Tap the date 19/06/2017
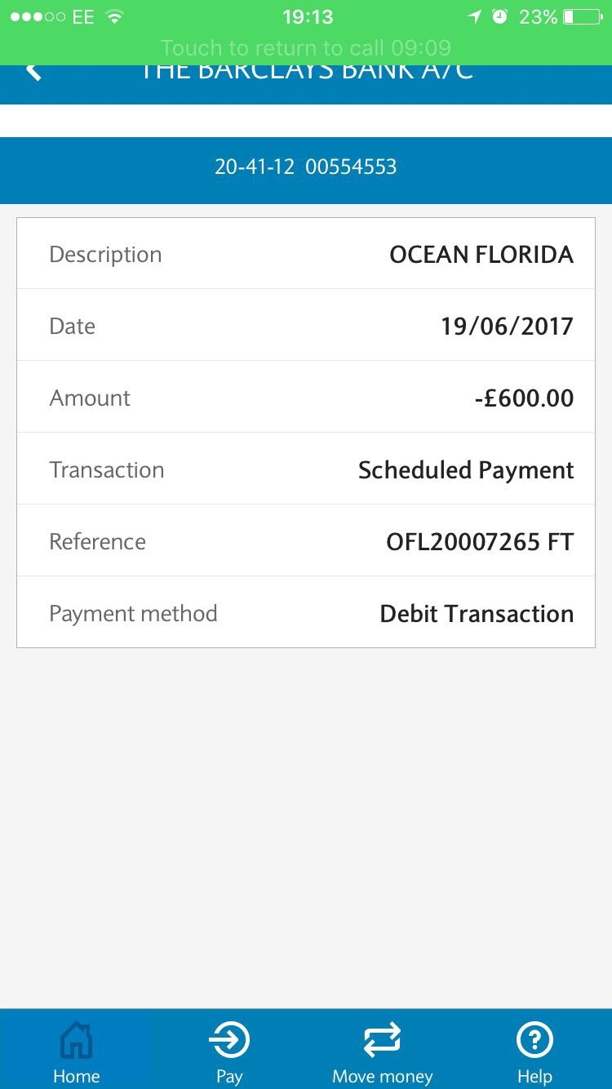The height and width of the screenshot is (1089, 612). [507, 327]
